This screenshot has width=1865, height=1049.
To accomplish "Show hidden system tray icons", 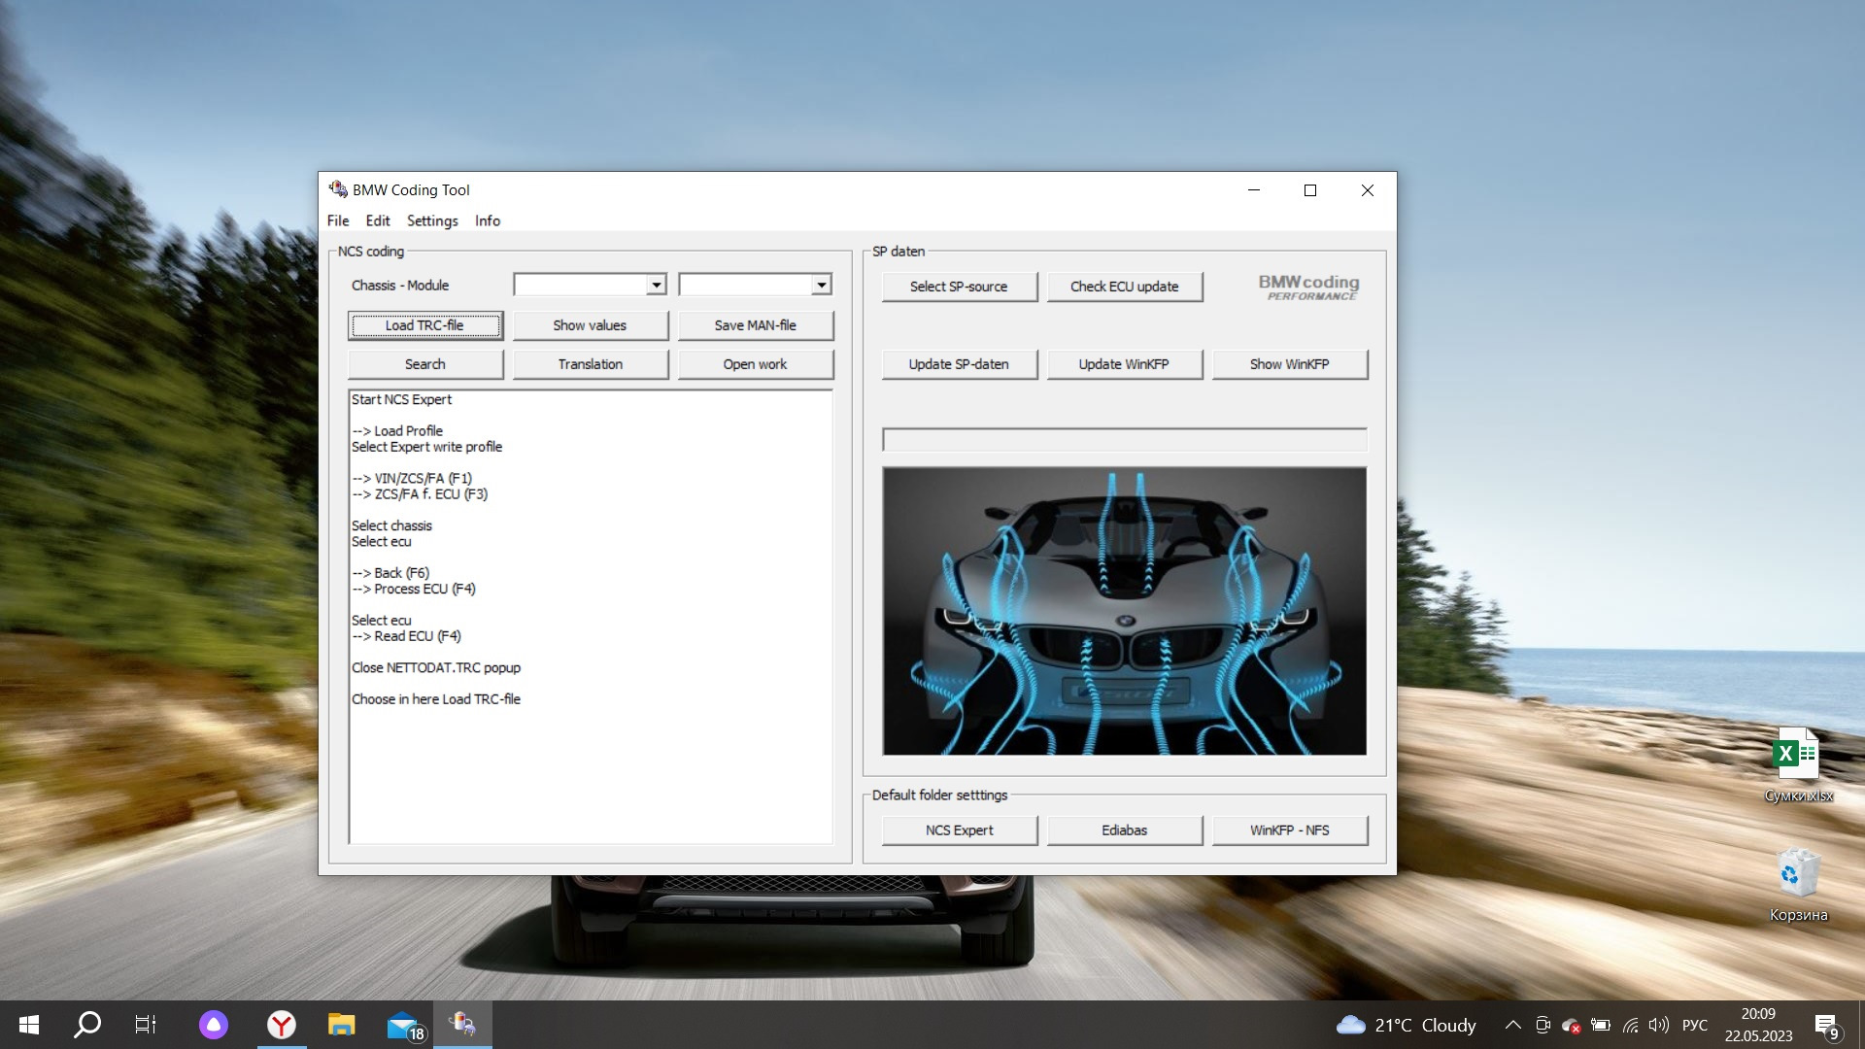I will 1513,1025.
